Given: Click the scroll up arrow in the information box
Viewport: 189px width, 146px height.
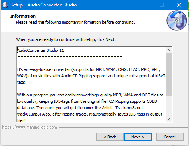Looking at the screenshot, I should (169, 50).
